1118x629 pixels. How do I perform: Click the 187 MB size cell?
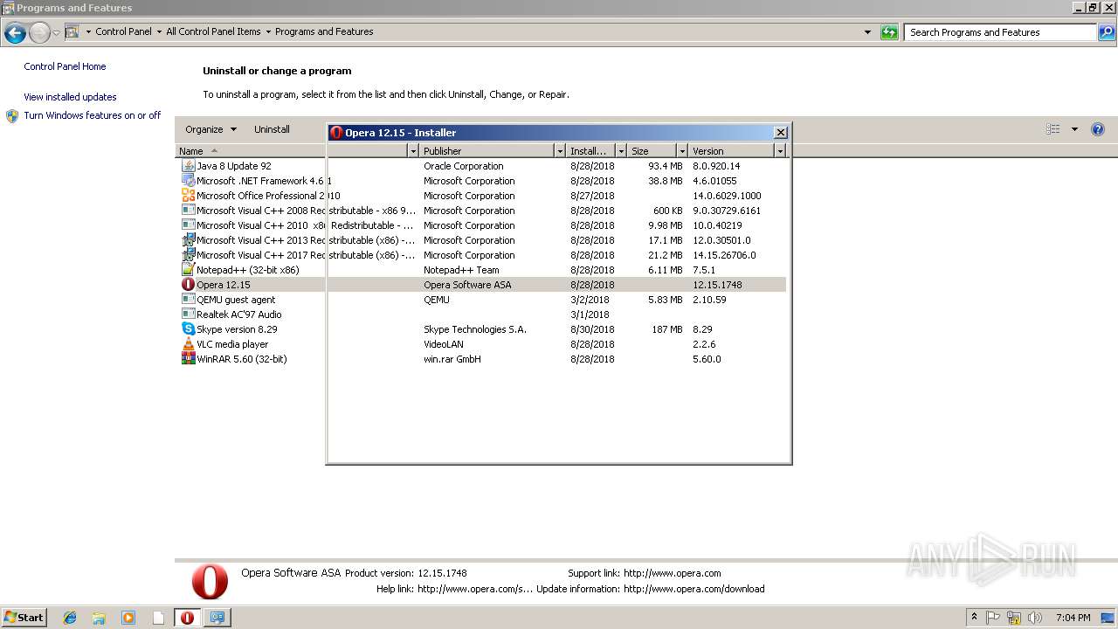tap(666, 329)
